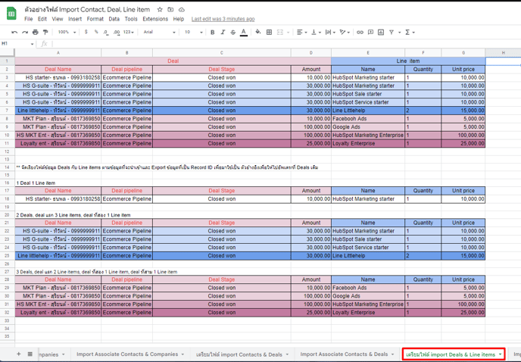Open the More formats 123 dropdown
Image resolution: width=521 pixels, height=362 pixels.
[128, 33]
